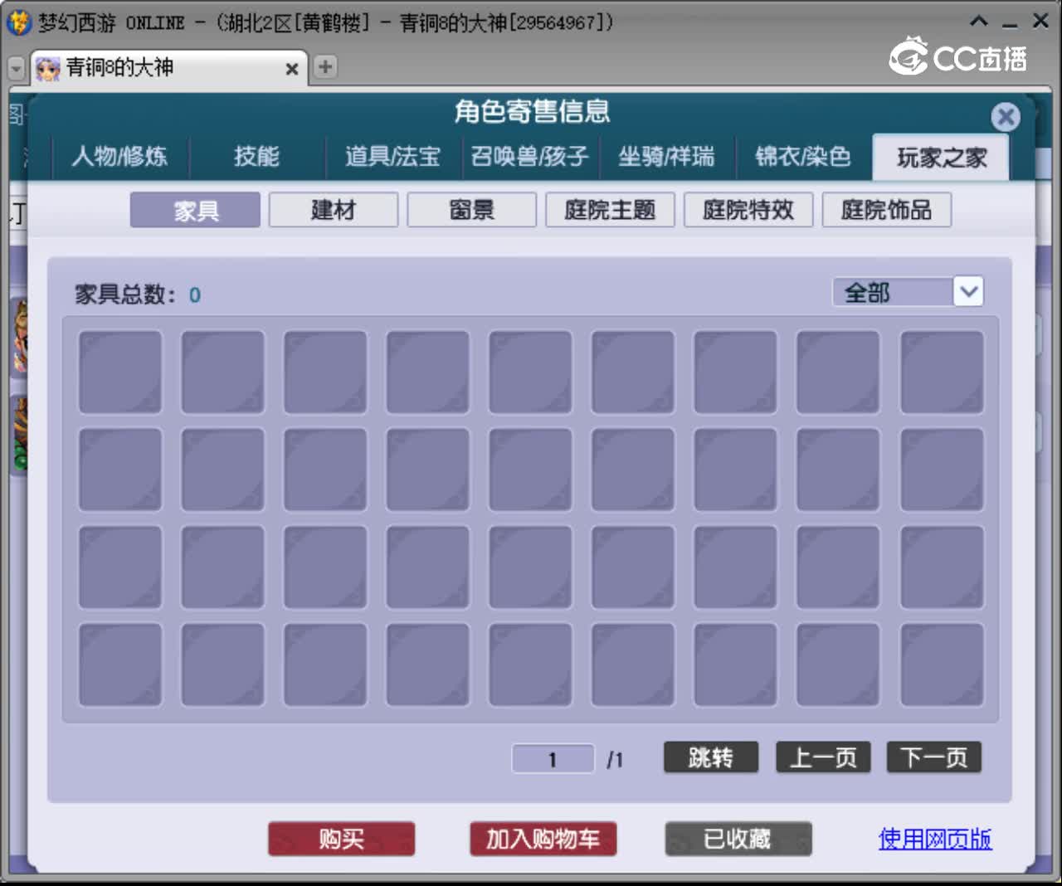This screenshot has width=1062, height=886.
Task: Go to previous page with 上一页
Action: (823, 757)
